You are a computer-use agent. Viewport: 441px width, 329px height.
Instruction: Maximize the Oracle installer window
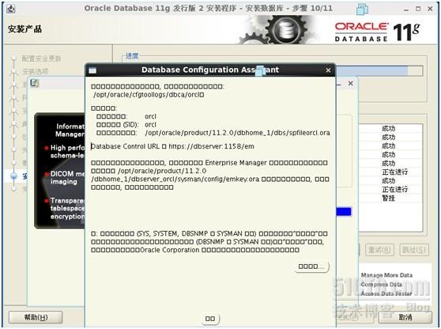418,9
